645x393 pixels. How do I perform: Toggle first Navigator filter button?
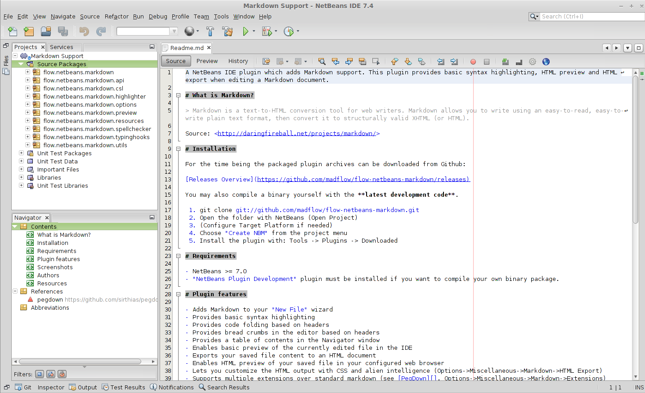40,374
